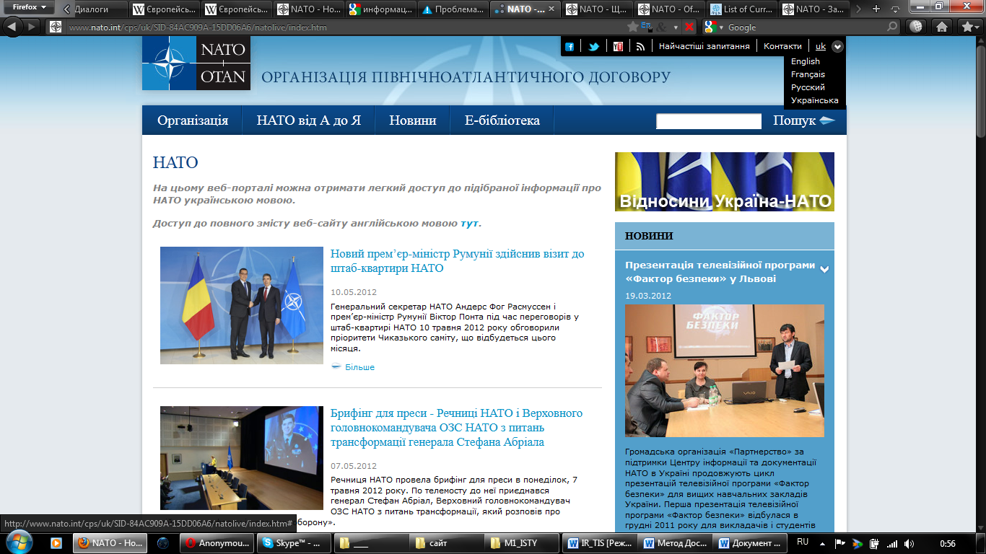Select Українська language option

pos(814,100)
